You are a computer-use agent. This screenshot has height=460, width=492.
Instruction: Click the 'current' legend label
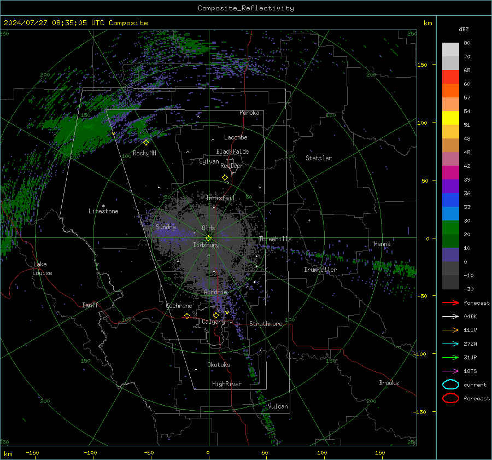[475, 385]
